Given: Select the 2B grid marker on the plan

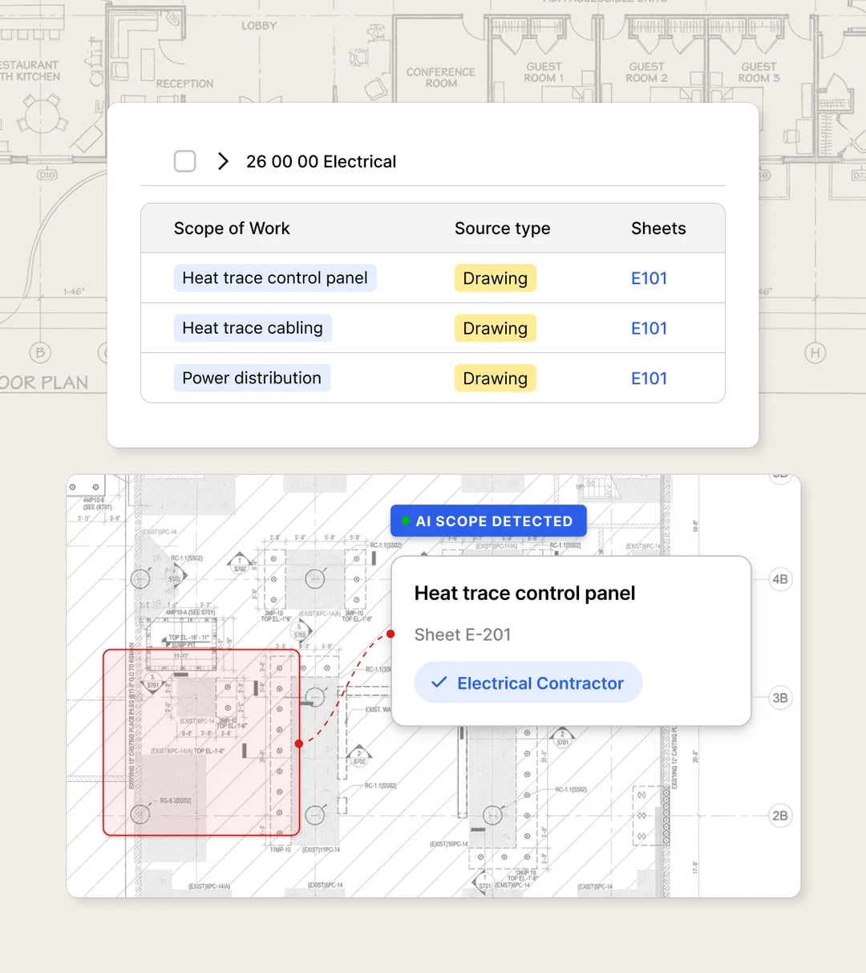Looking at the screenshot, I should pos(779,816).
